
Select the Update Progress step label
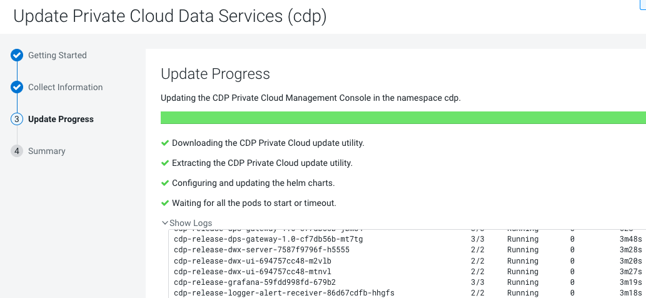[x=61, y=120]
